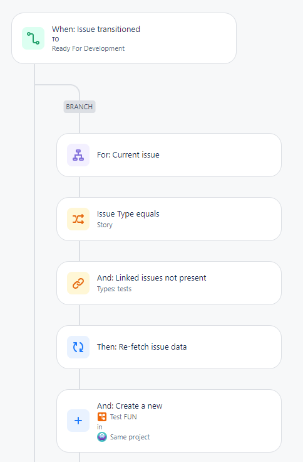Click the blue re-fetch refresh icon
The image size is (303, 462).
(x=78, y=347)
